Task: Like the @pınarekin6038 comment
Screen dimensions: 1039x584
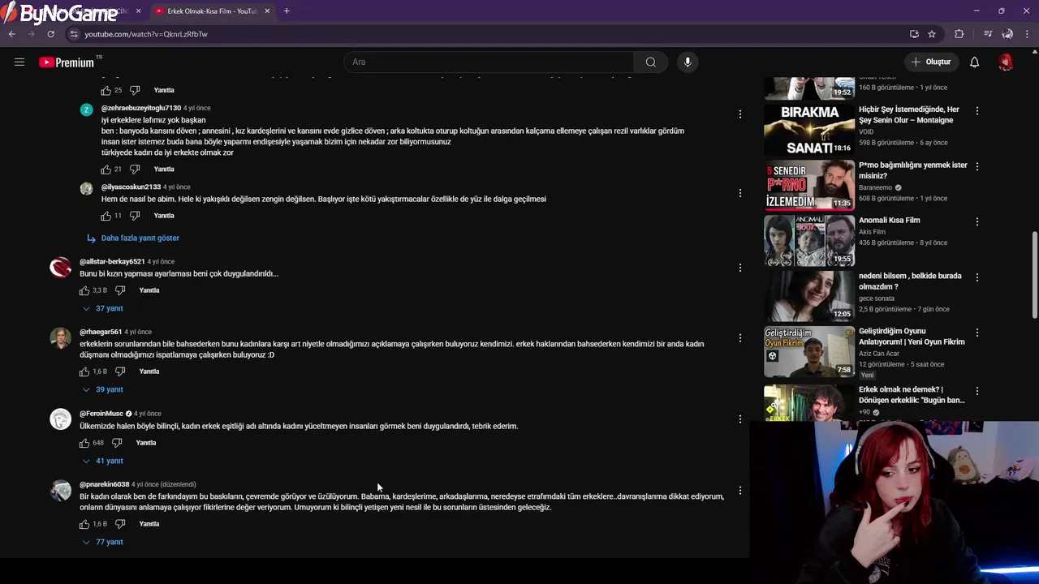Action: point(84,524)
